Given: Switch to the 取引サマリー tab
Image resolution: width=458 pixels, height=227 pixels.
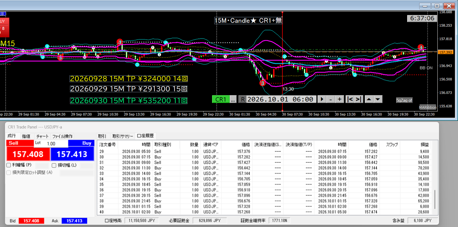Looking at the screenshot, I should tap(122, 136).
